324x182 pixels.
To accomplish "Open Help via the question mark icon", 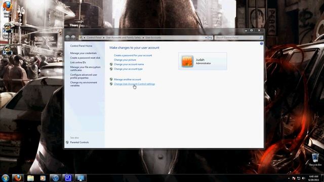I will 261,43.
